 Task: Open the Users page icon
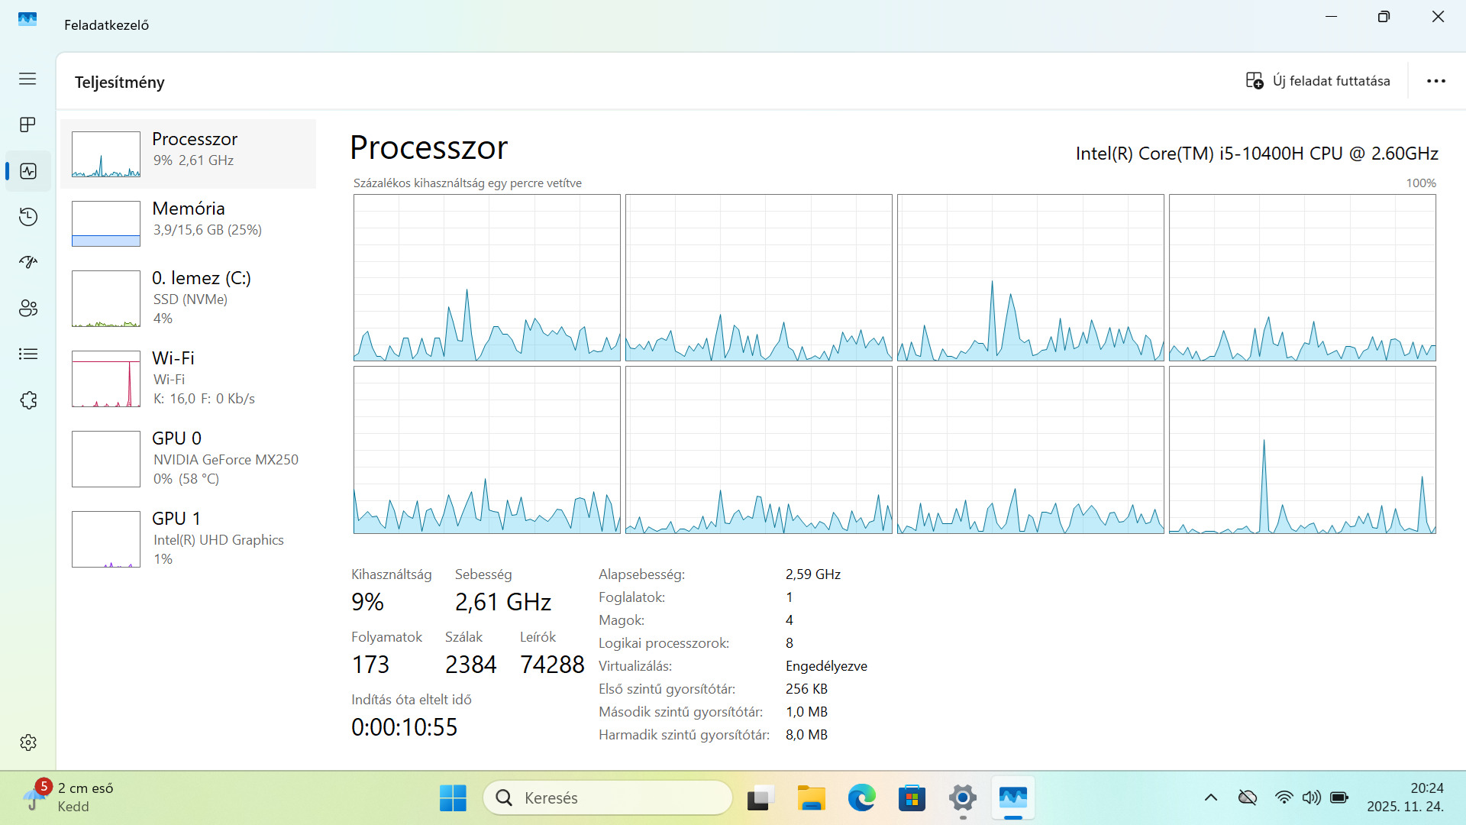tap(27, 309)
